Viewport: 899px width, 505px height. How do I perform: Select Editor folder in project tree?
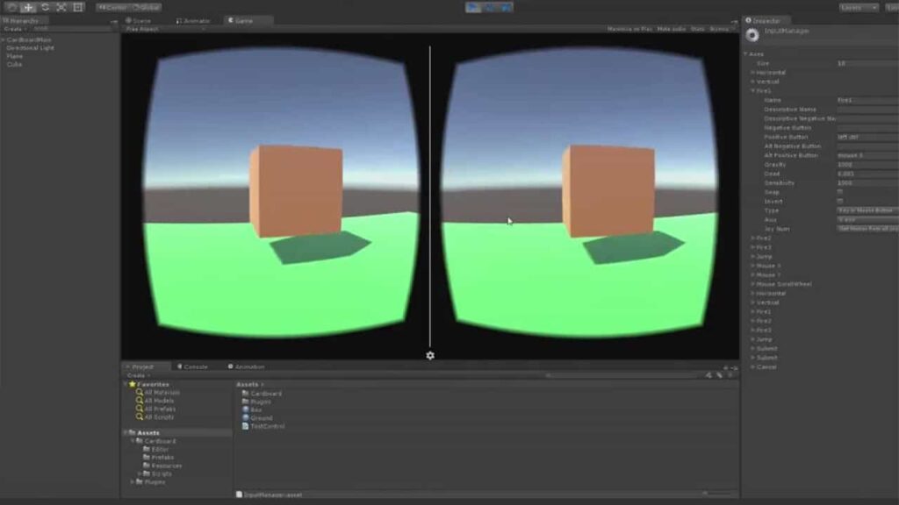pyautogui.click(x=155, y=450)
